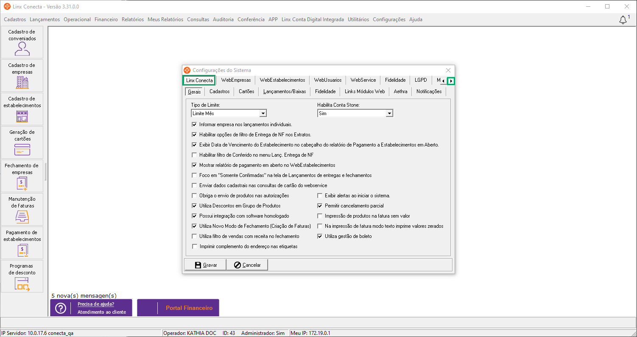Toggle Exibir Data de Vencimento do Estabelecimento checkbox
The width and height of the screenshot is (637, 337).
point(194,145)
